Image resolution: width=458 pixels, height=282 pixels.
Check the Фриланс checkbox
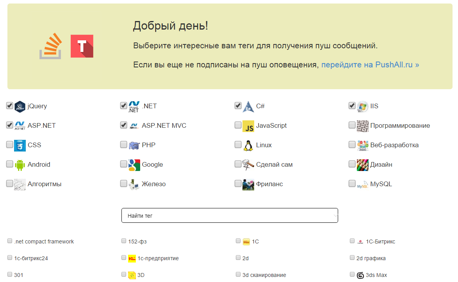[238, 183]
